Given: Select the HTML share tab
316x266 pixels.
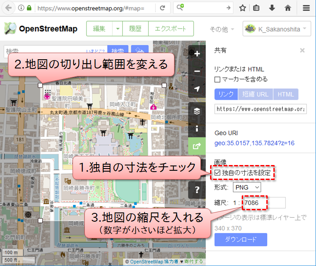Looking at the screenshot, I should point(286,94).
